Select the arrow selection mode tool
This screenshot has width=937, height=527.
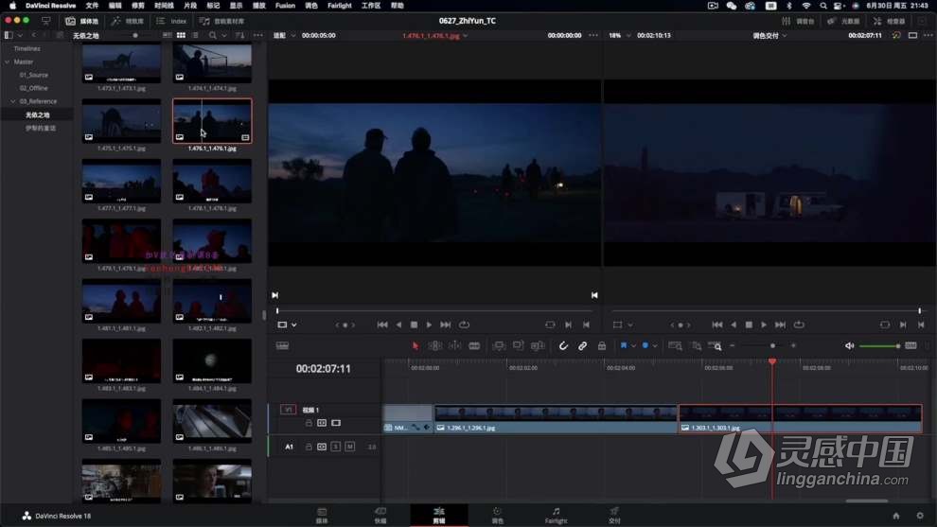[415, 346]
